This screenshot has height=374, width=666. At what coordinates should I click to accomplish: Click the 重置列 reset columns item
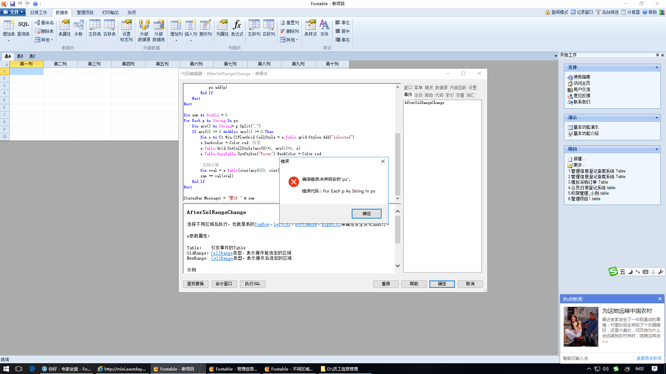[290, 23]
